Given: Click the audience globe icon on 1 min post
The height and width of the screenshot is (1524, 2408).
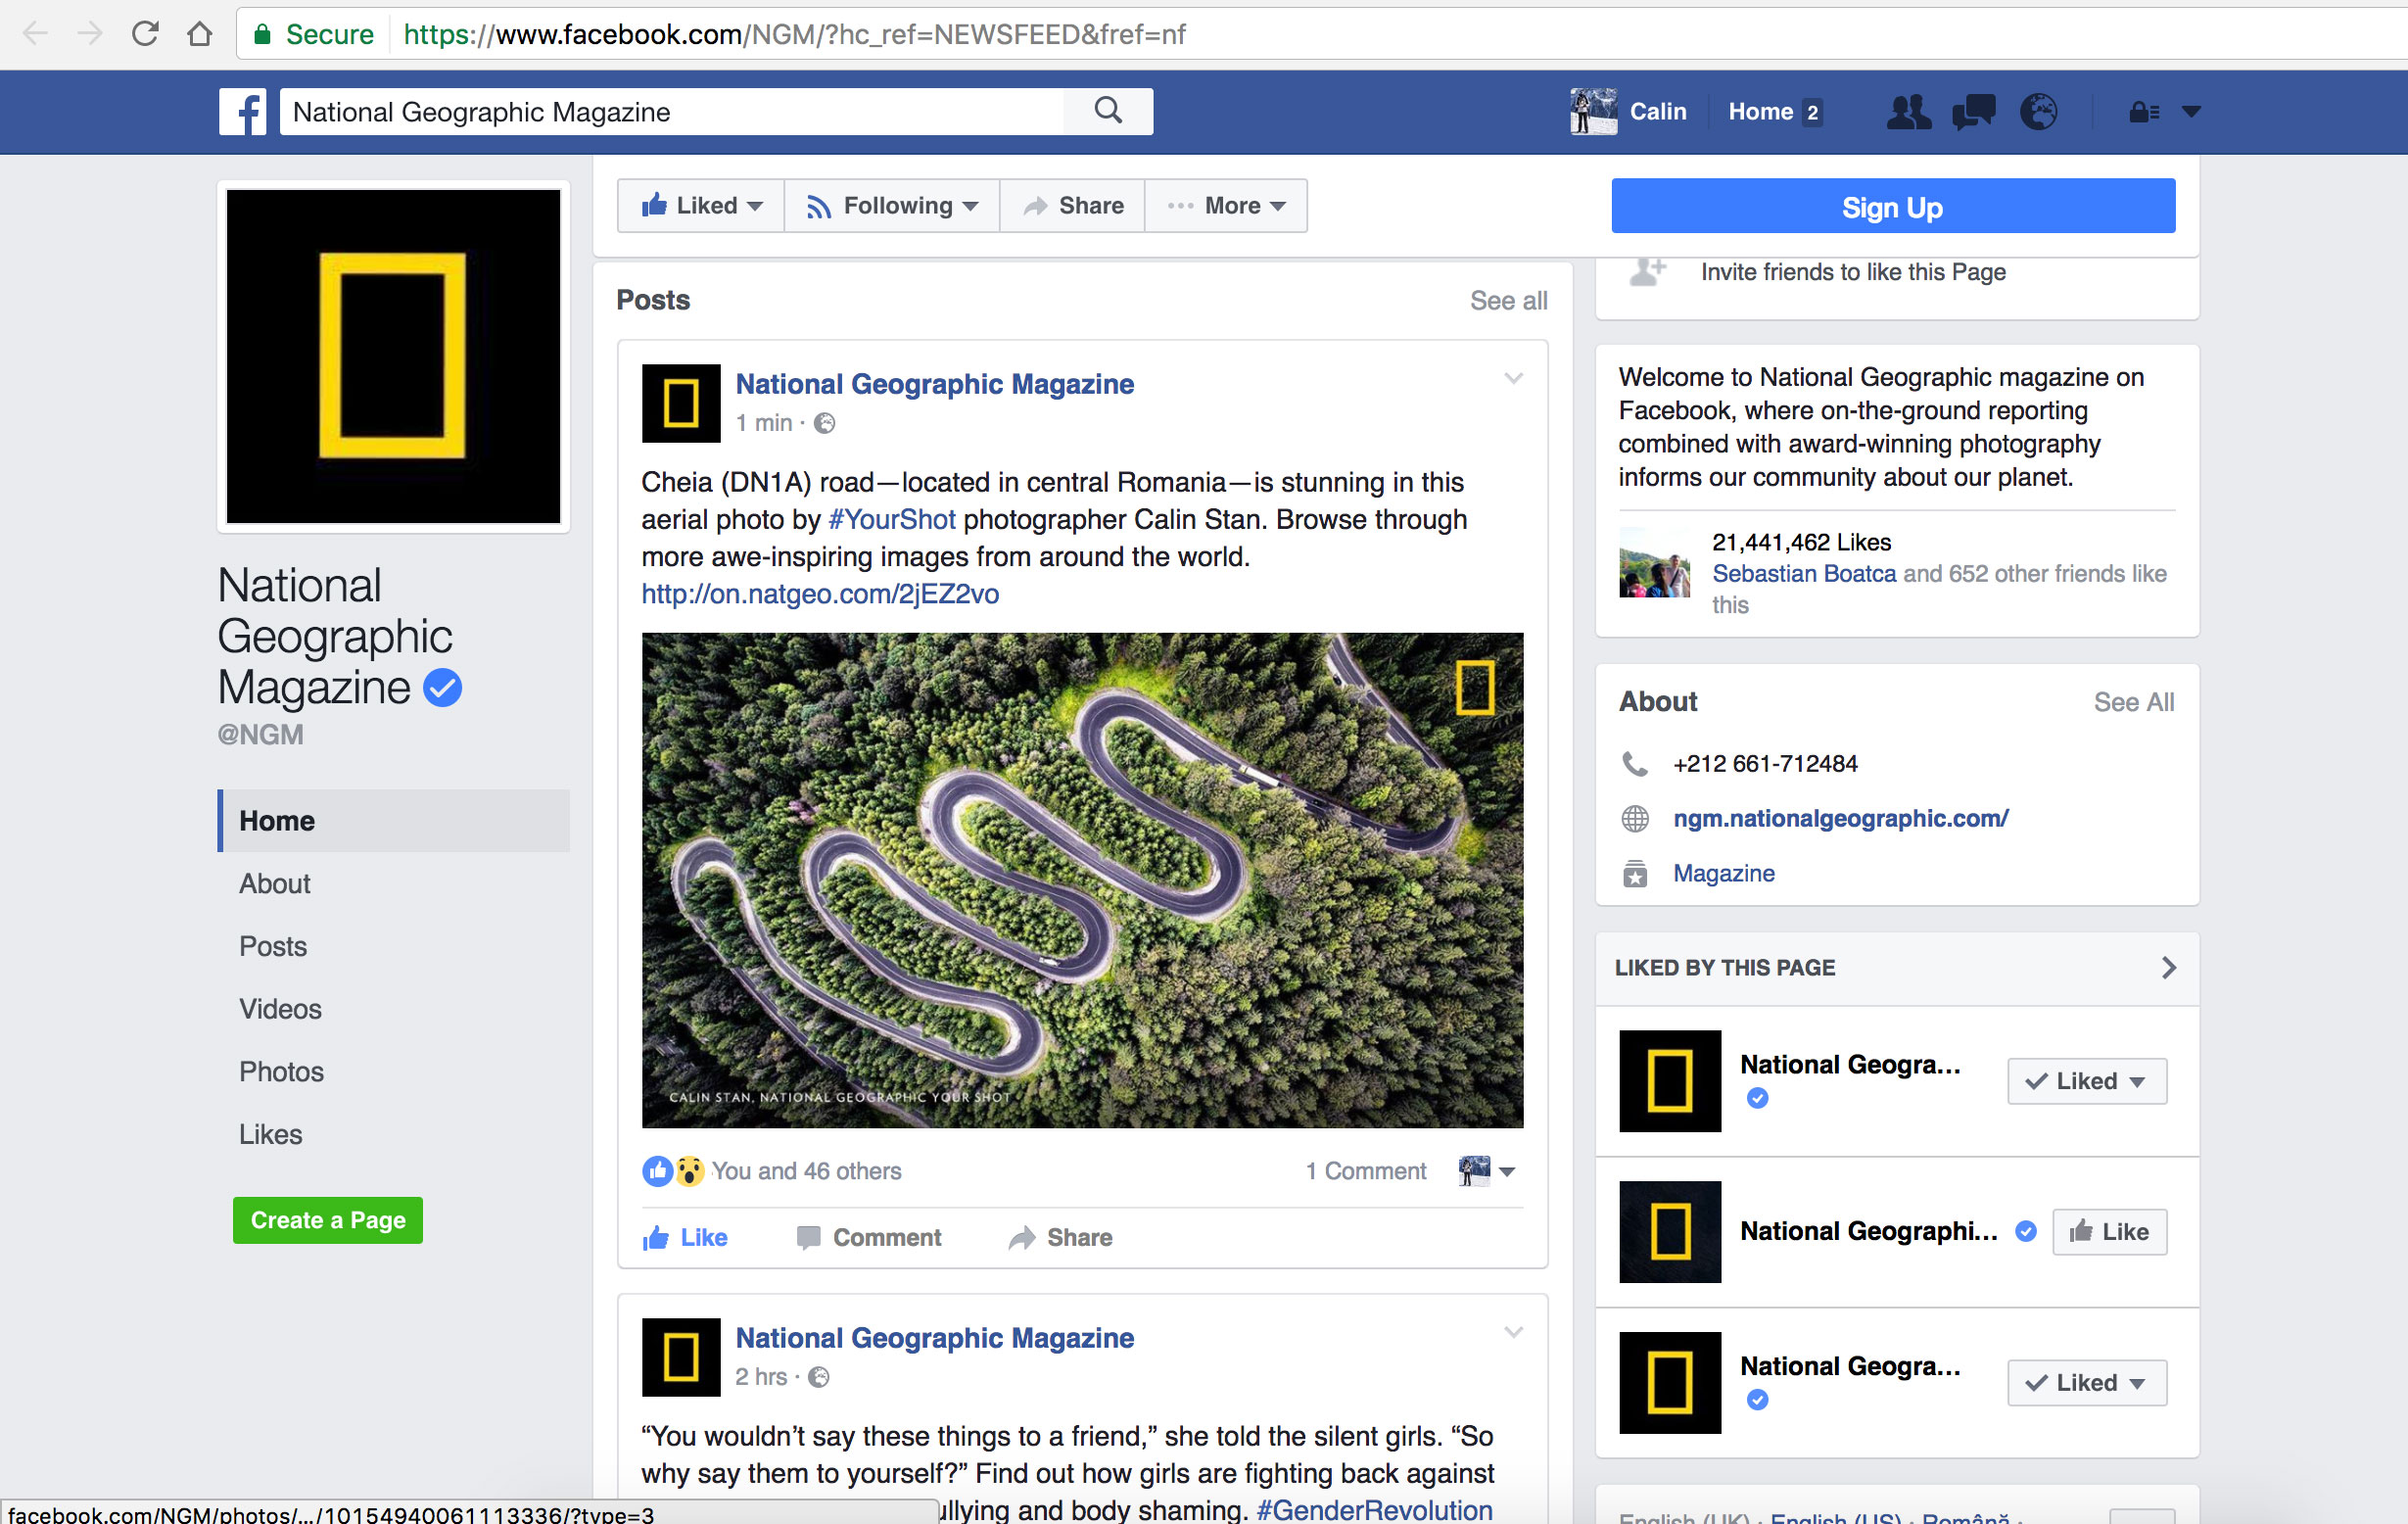Looking at the screenshot, I should pyautogui.click(x=824, y=423).
